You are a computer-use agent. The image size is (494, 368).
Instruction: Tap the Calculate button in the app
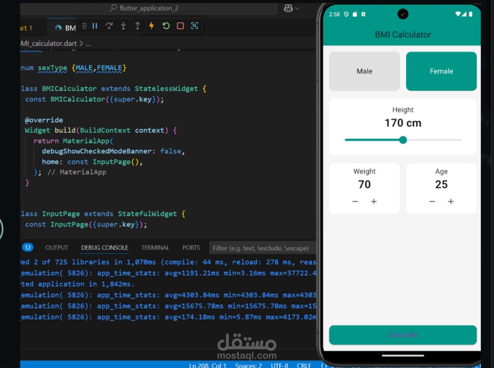(403, 335)
